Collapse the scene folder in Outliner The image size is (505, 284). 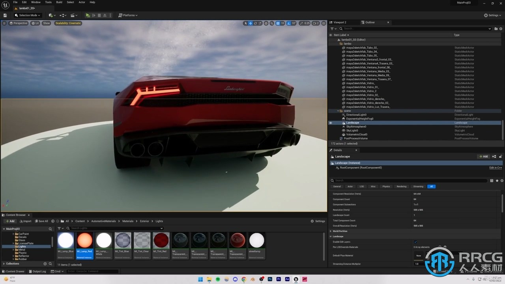click(x=338, y=111)
